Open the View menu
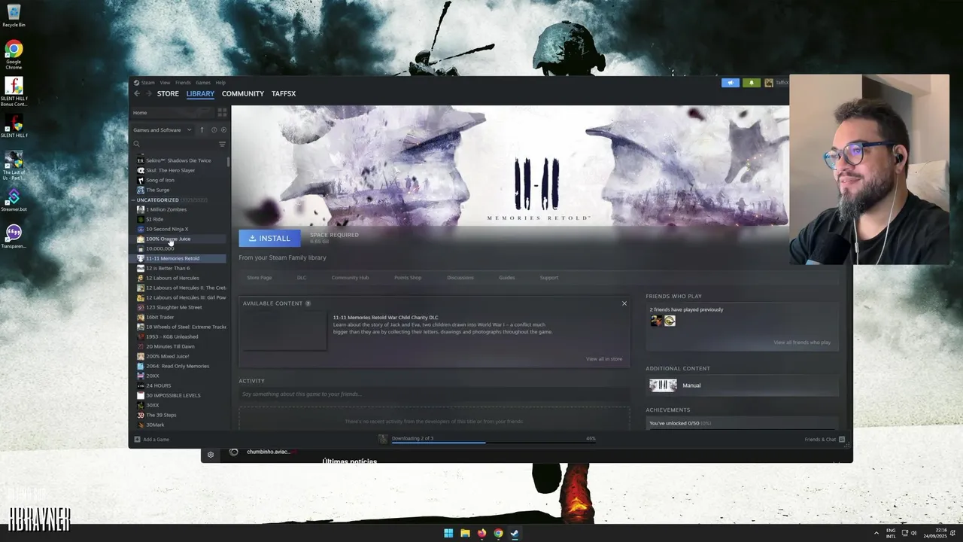The height and width of the screenshot is (542, 963). (165, 83)
